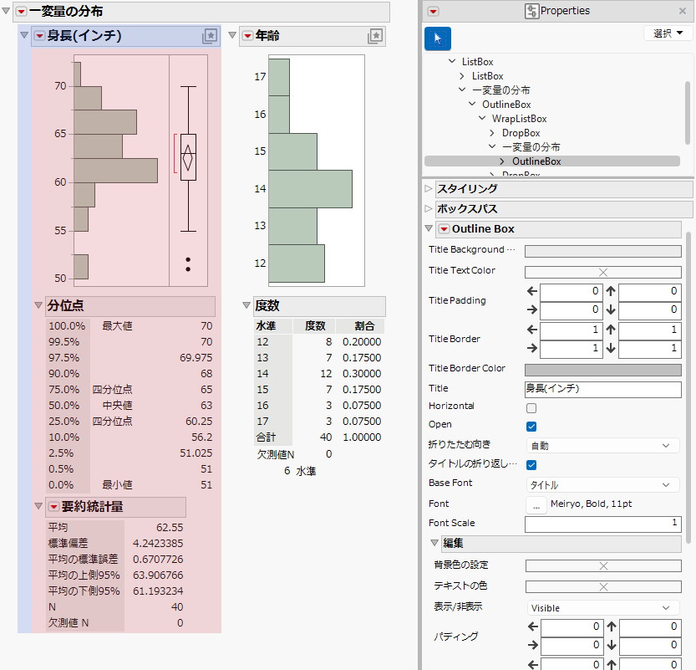Expand the スタイリング section
The height and width of the screenshot is (670, 696).
coord(429,188)
